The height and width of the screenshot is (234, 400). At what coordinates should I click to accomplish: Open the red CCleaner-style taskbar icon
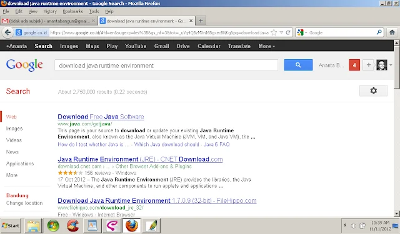73,226
